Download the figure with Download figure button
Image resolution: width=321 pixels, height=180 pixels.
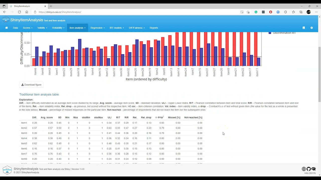(x=31, y=85)
